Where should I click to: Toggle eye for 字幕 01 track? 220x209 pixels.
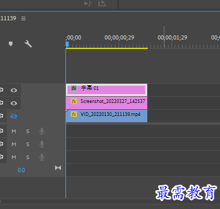point(14,90)
